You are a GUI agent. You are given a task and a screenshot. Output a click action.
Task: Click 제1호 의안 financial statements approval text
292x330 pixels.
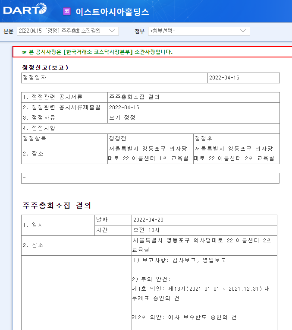click(x=201, y=293)
